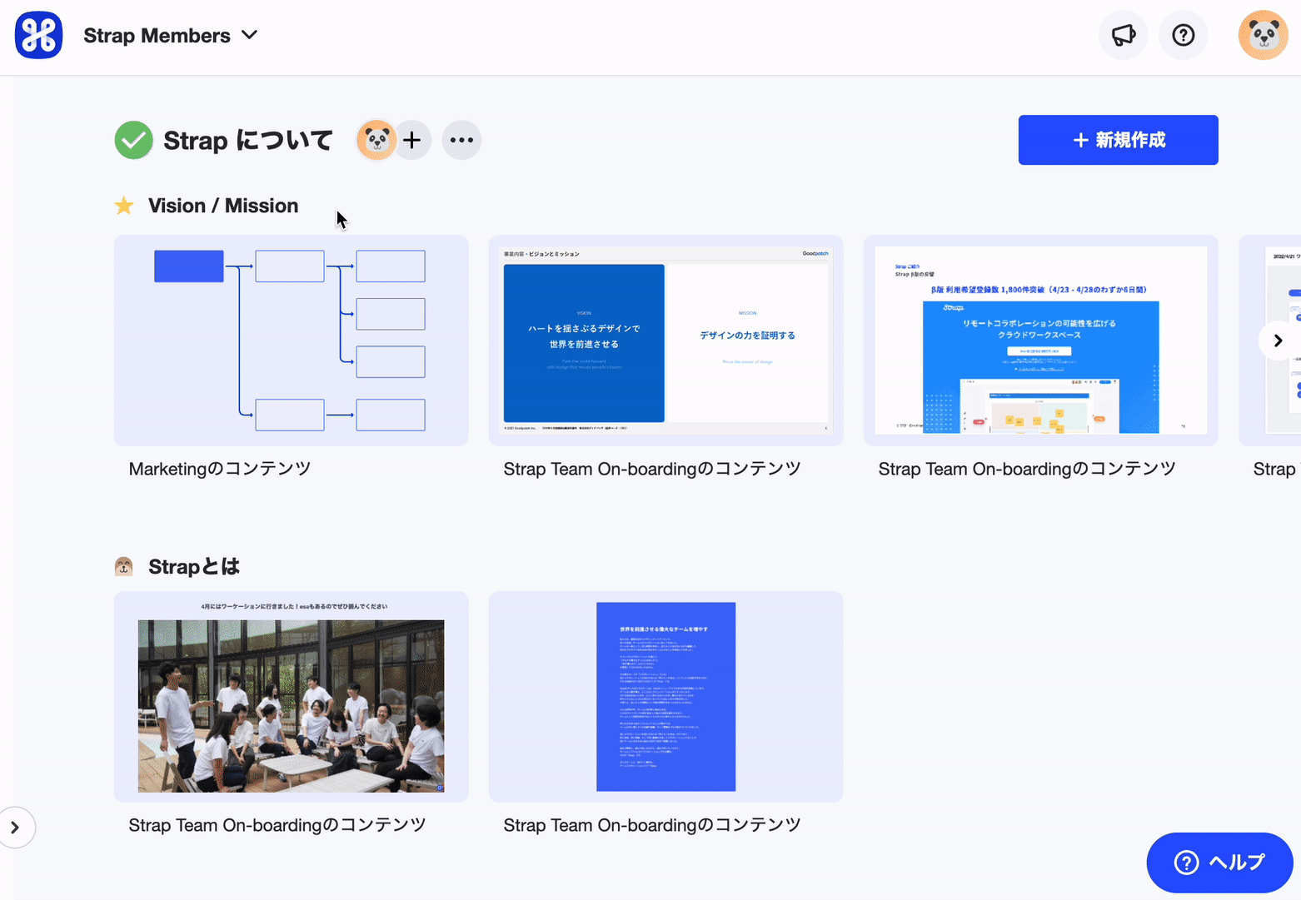Open the flowchart diagram board thumbnail

point(291,341)
